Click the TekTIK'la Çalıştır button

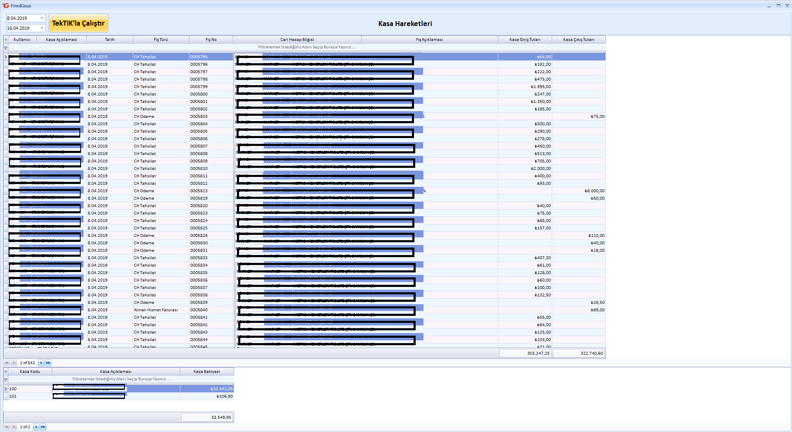click(79, 23)
